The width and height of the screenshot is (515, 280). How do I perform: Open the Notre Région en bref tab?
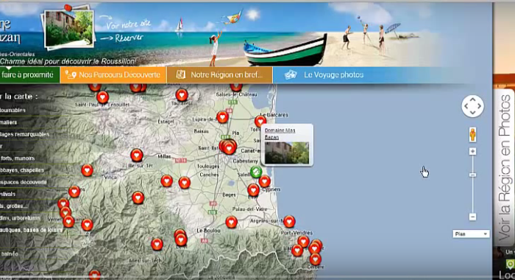220,75
